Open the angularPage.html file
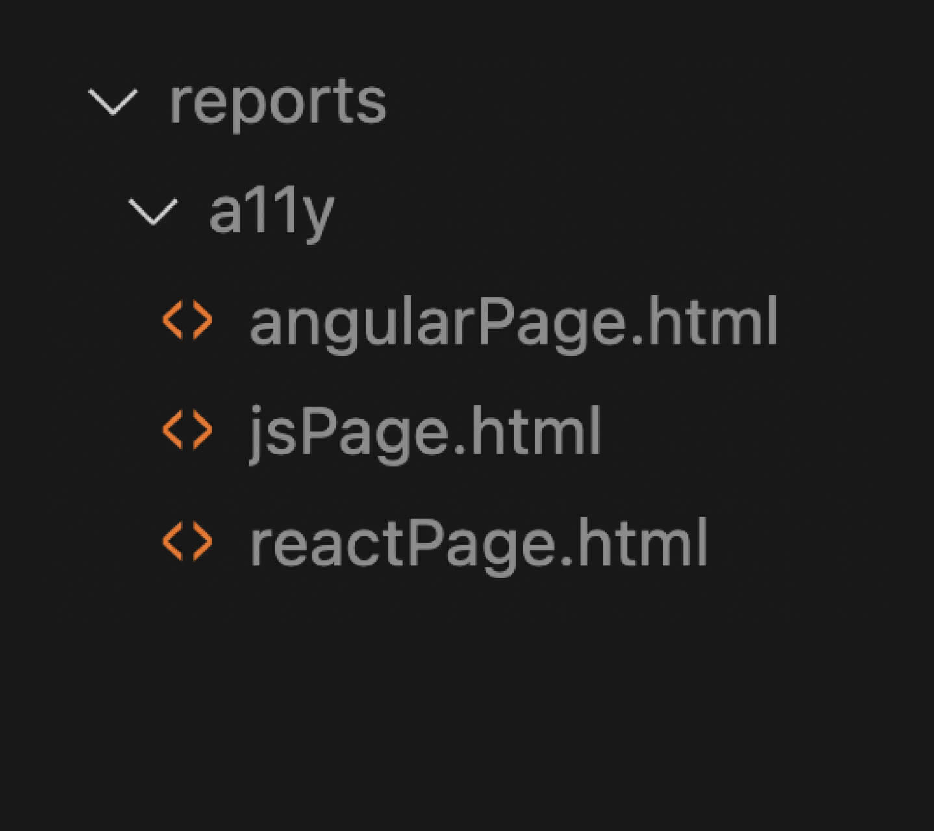This screenshot has height=831, width=934. coord(513,321)
